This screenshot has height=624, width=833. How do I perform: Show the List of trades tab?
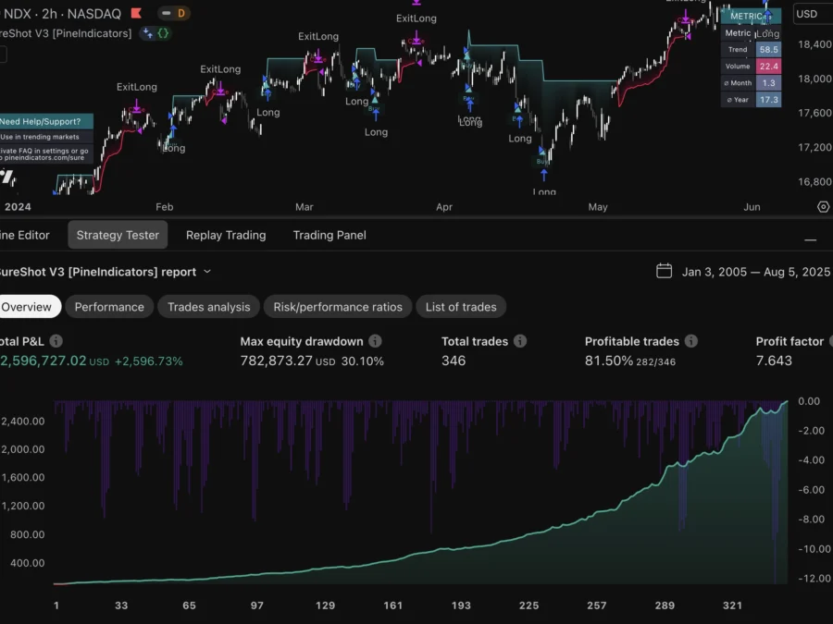tap(461, 307)
